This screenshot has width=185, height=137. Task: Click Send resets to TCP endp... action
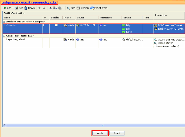click(x=171, y=29)
